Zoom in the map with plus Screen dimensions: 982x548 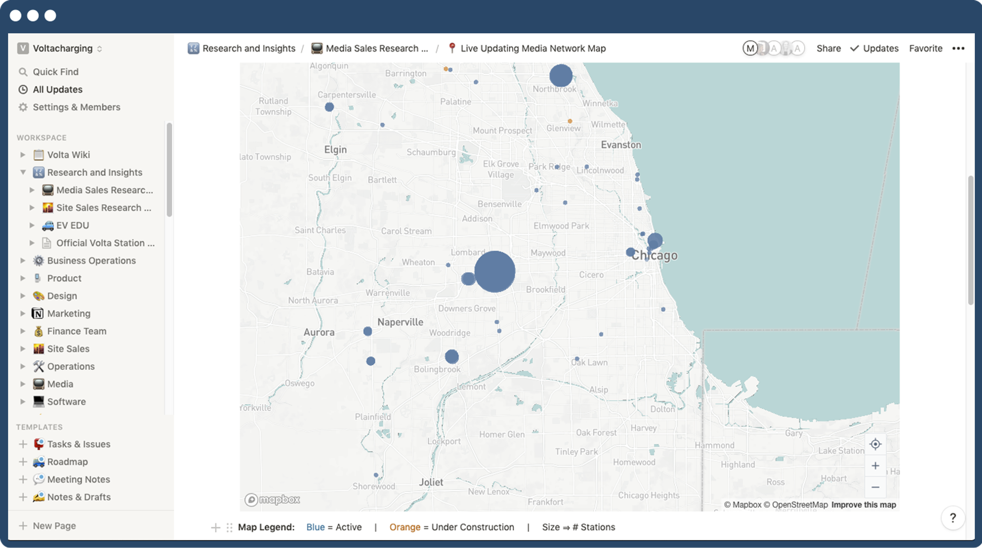coord(875,466)
